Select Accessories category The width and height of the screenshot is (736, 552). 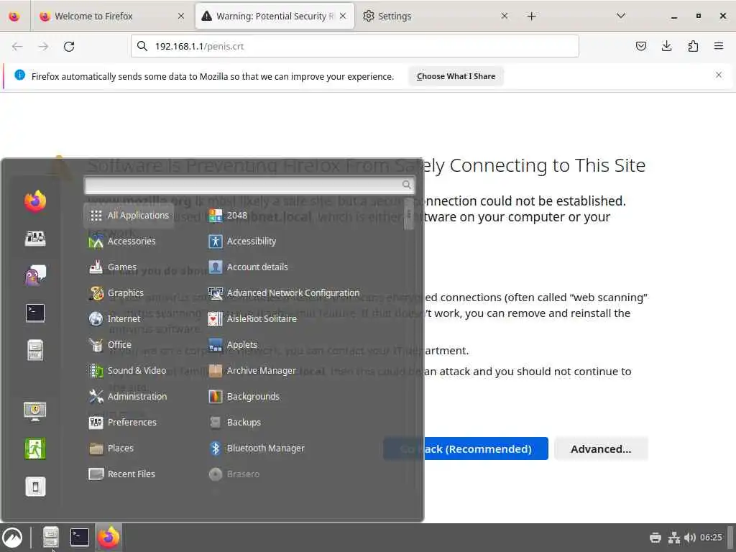[122, 241]
